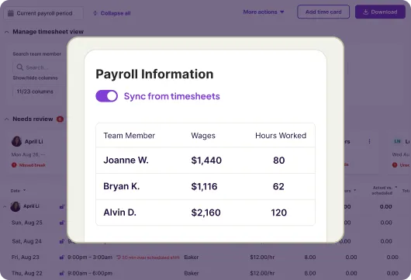The image size is (411, 280).
Task: Click the Needs review count badge
Action: click(60, 119)
